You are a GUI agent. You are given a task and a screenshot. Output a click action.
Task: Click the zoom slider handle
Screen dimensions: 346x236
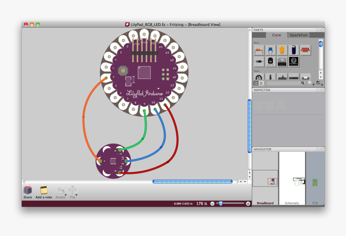(x=220, y=203)
